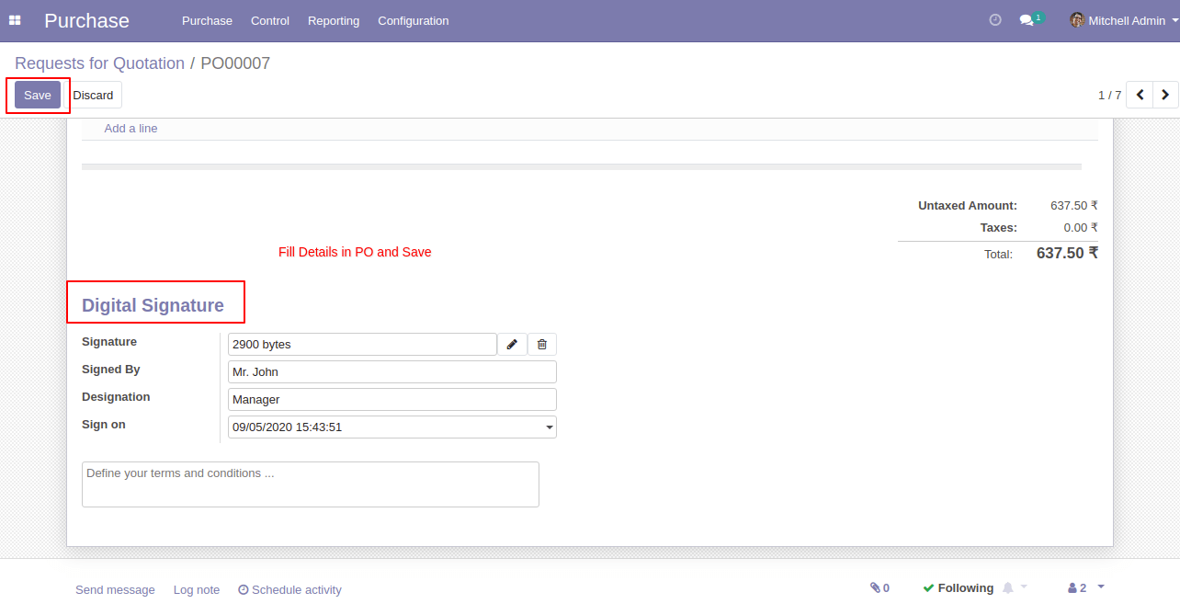Open the notification bell icon
Screen dimensions: 1180x615
click(x=1008, y=587)
